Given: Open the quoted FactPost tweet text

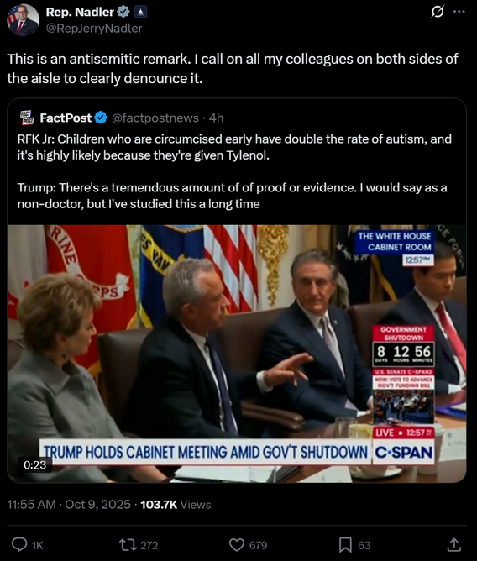Looking at the screenshot, I should click(234, 171).
